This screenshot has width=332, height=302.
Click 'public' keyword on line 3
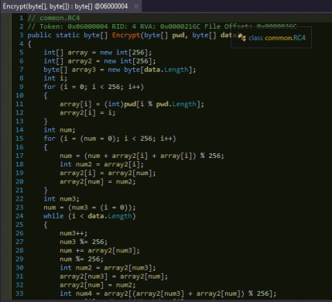coord(39,35)
